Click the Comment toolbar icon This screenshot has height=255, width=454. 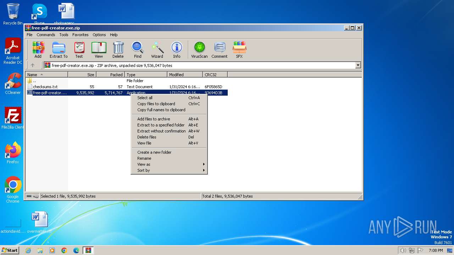pos(220,50)
